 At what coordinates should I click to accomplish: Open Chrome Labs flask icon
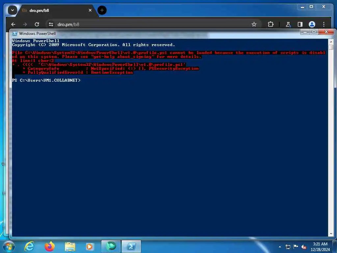click(288, 24)
